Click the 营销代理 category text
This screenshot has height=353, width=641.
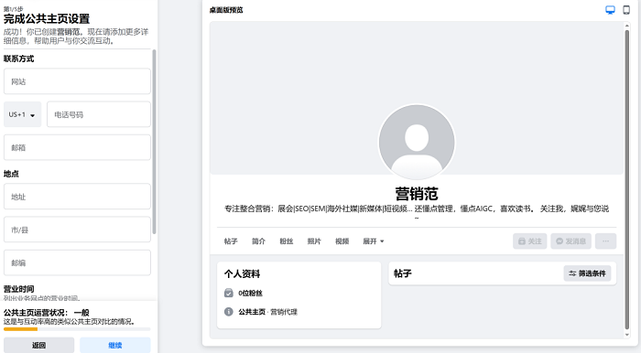click(x=284, y=312)
